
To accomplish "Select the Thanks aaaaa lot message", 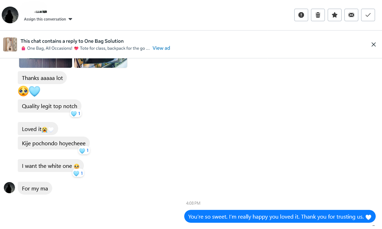I will tap(42, 78).
